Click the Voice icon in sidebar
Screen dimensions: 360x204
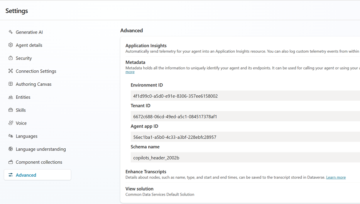click(11, 123)
